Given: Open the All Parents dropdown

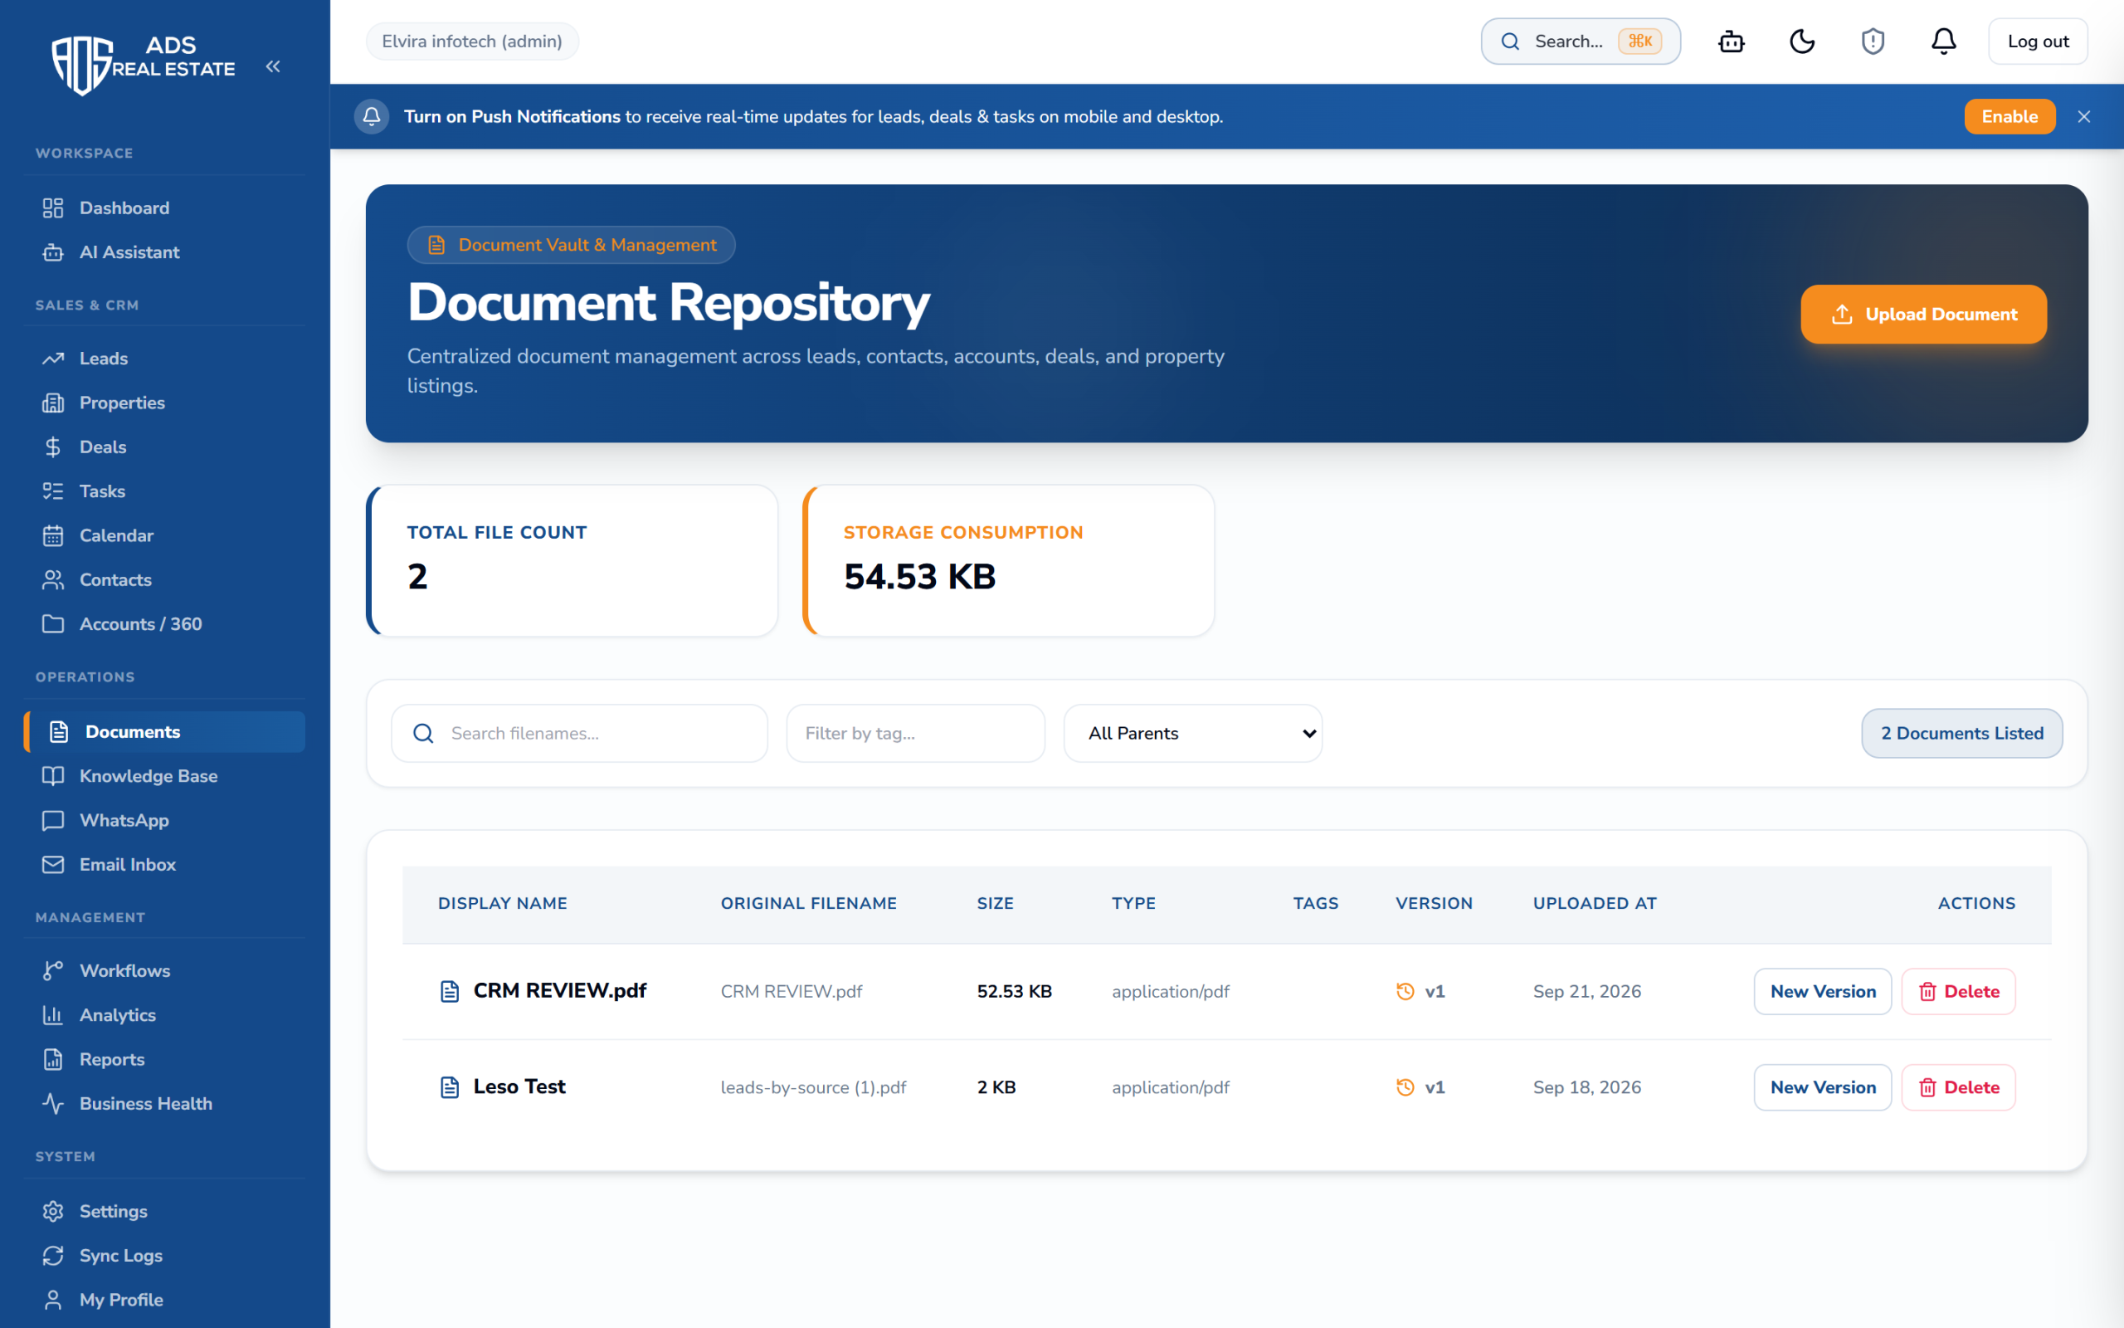Looking at the screenshot, I should coord(1193,734).
